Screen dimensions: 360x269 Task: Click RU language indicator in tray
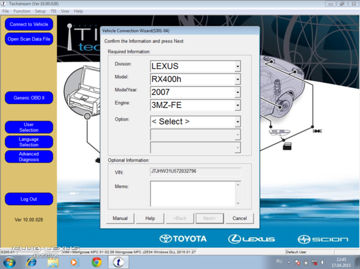pos(279,261)
